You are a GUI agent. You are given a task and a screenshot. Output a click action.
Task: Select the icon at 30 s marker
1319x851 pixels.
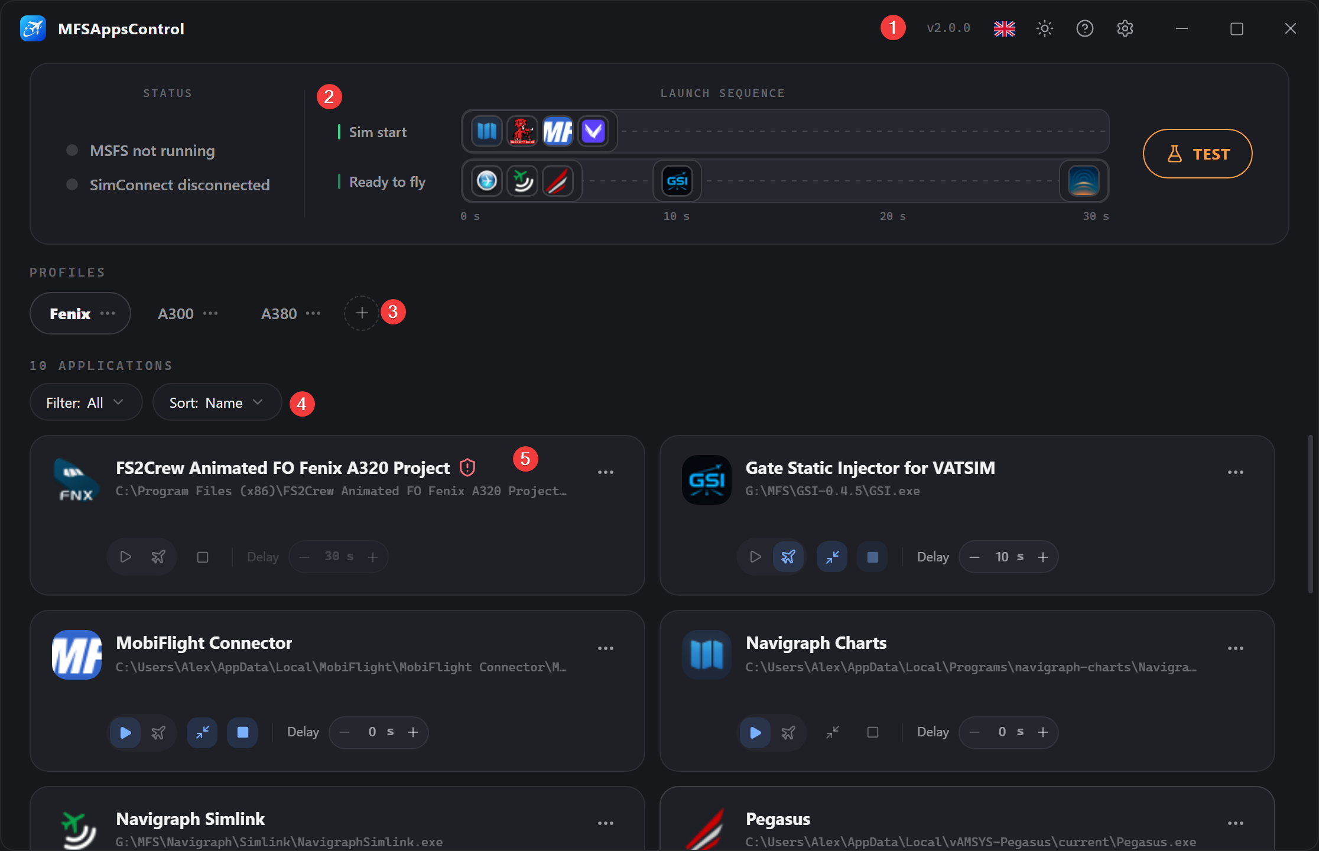tap(1083, 181)
